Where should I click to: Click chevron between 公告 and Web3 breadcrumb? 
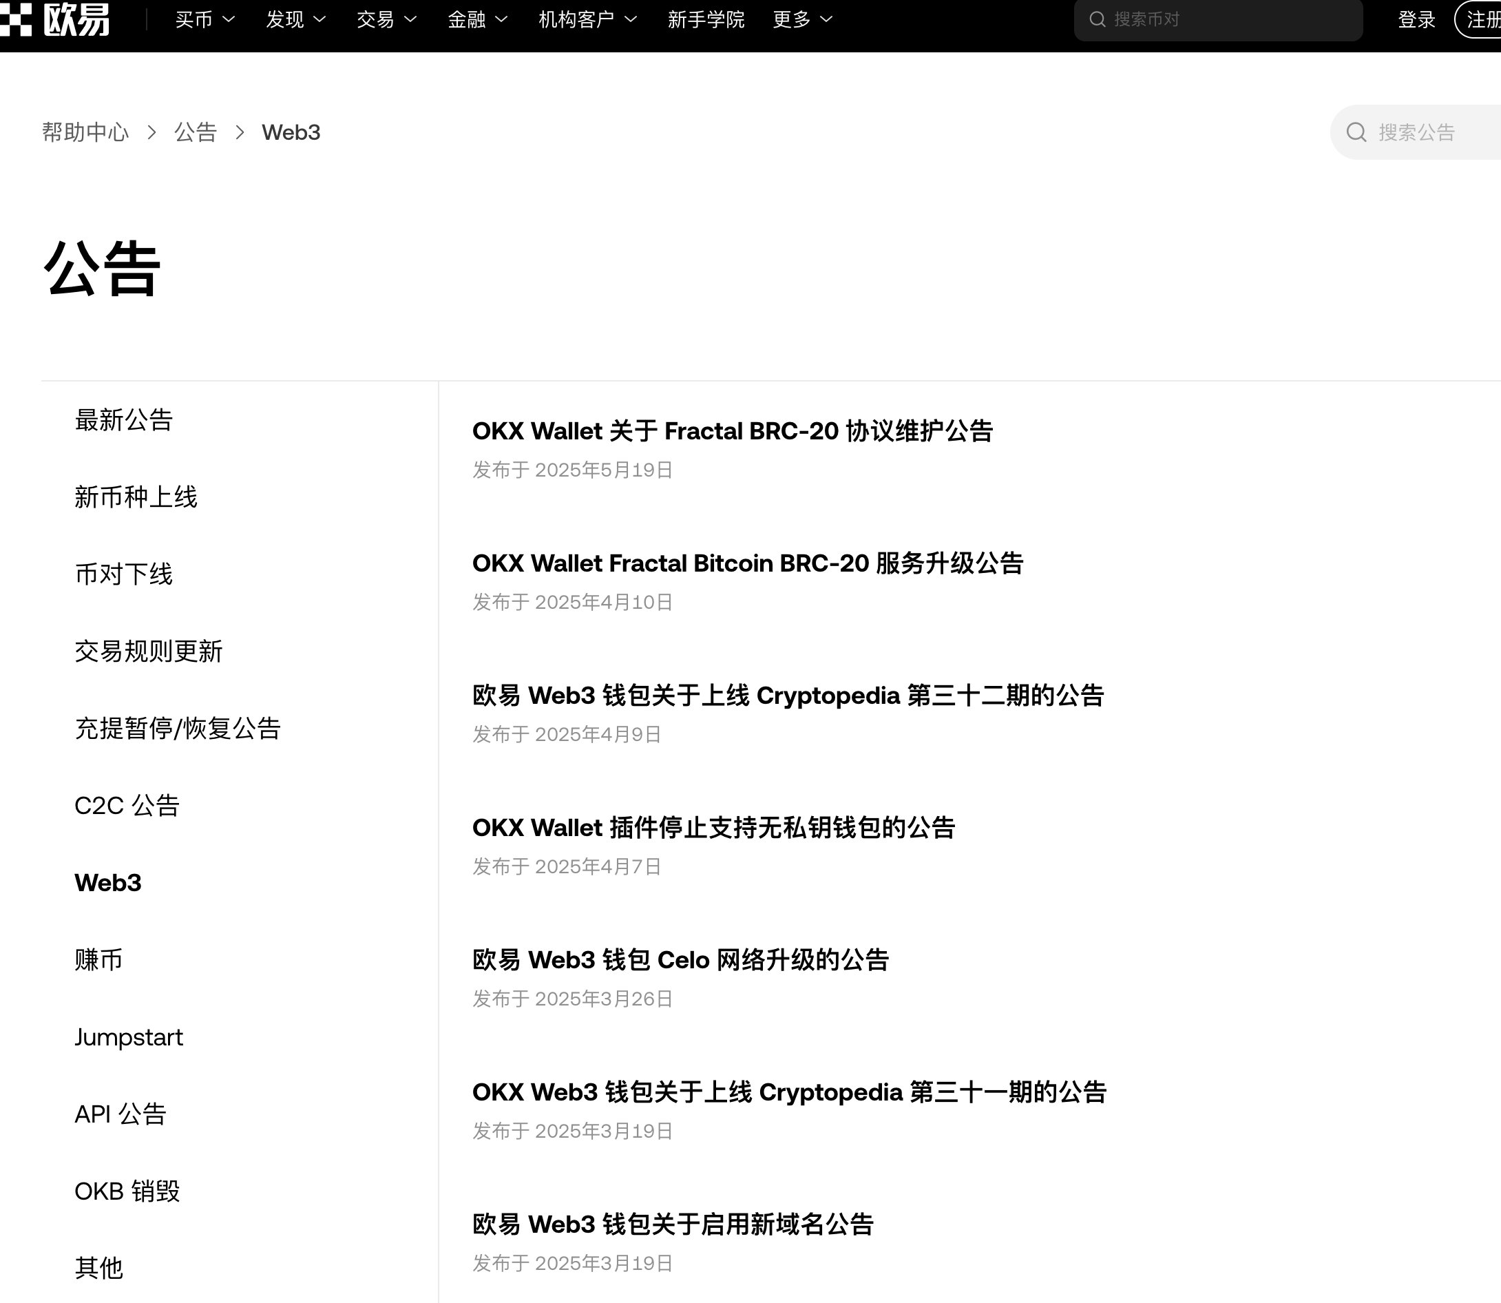tap(240, 132)
